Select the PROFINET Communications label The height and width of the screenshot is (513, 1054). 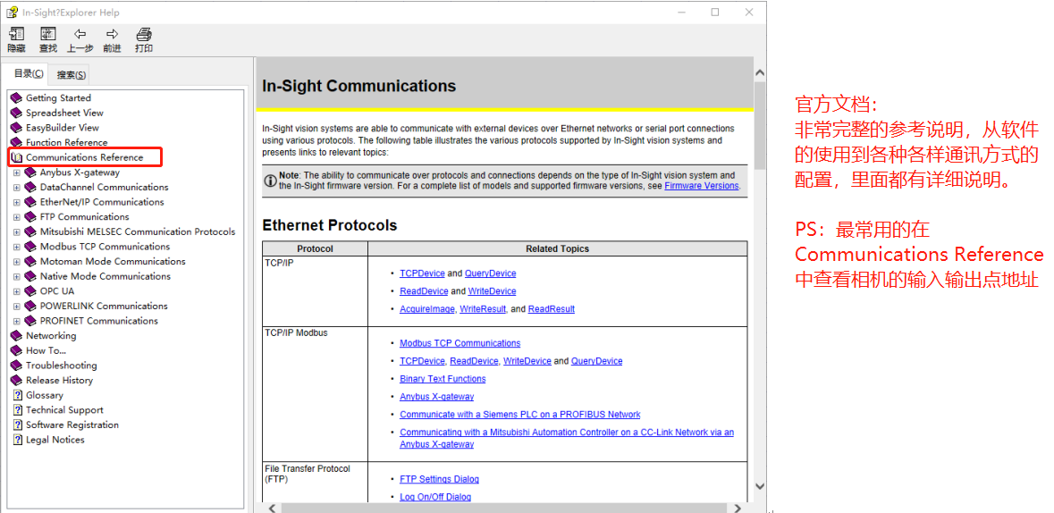click(x=99, y=321)
